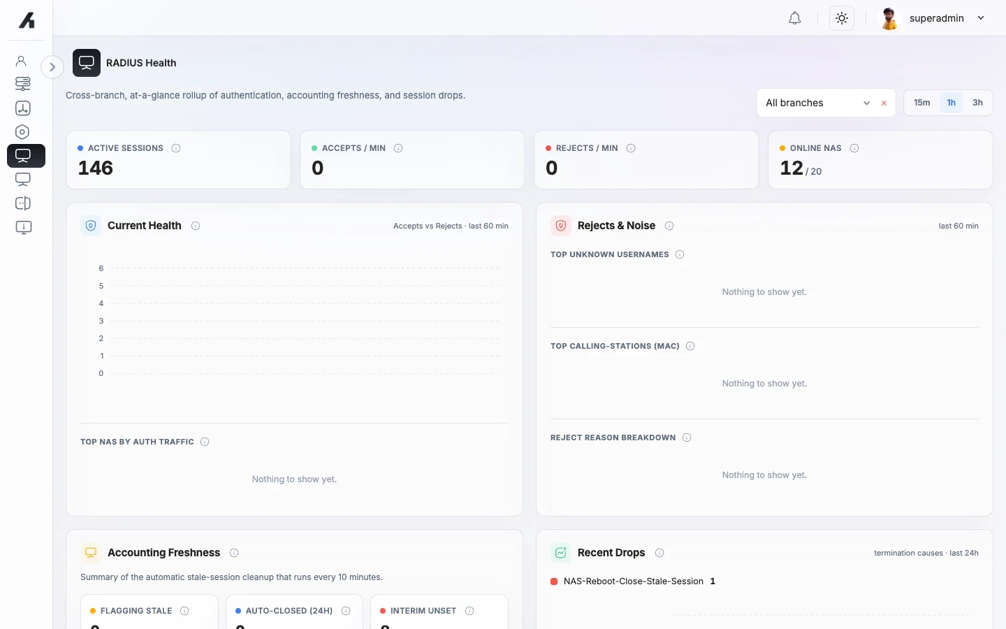1006x629 pixels.
Task: Click the Interim Unset card label
Action: click(423, 611)
